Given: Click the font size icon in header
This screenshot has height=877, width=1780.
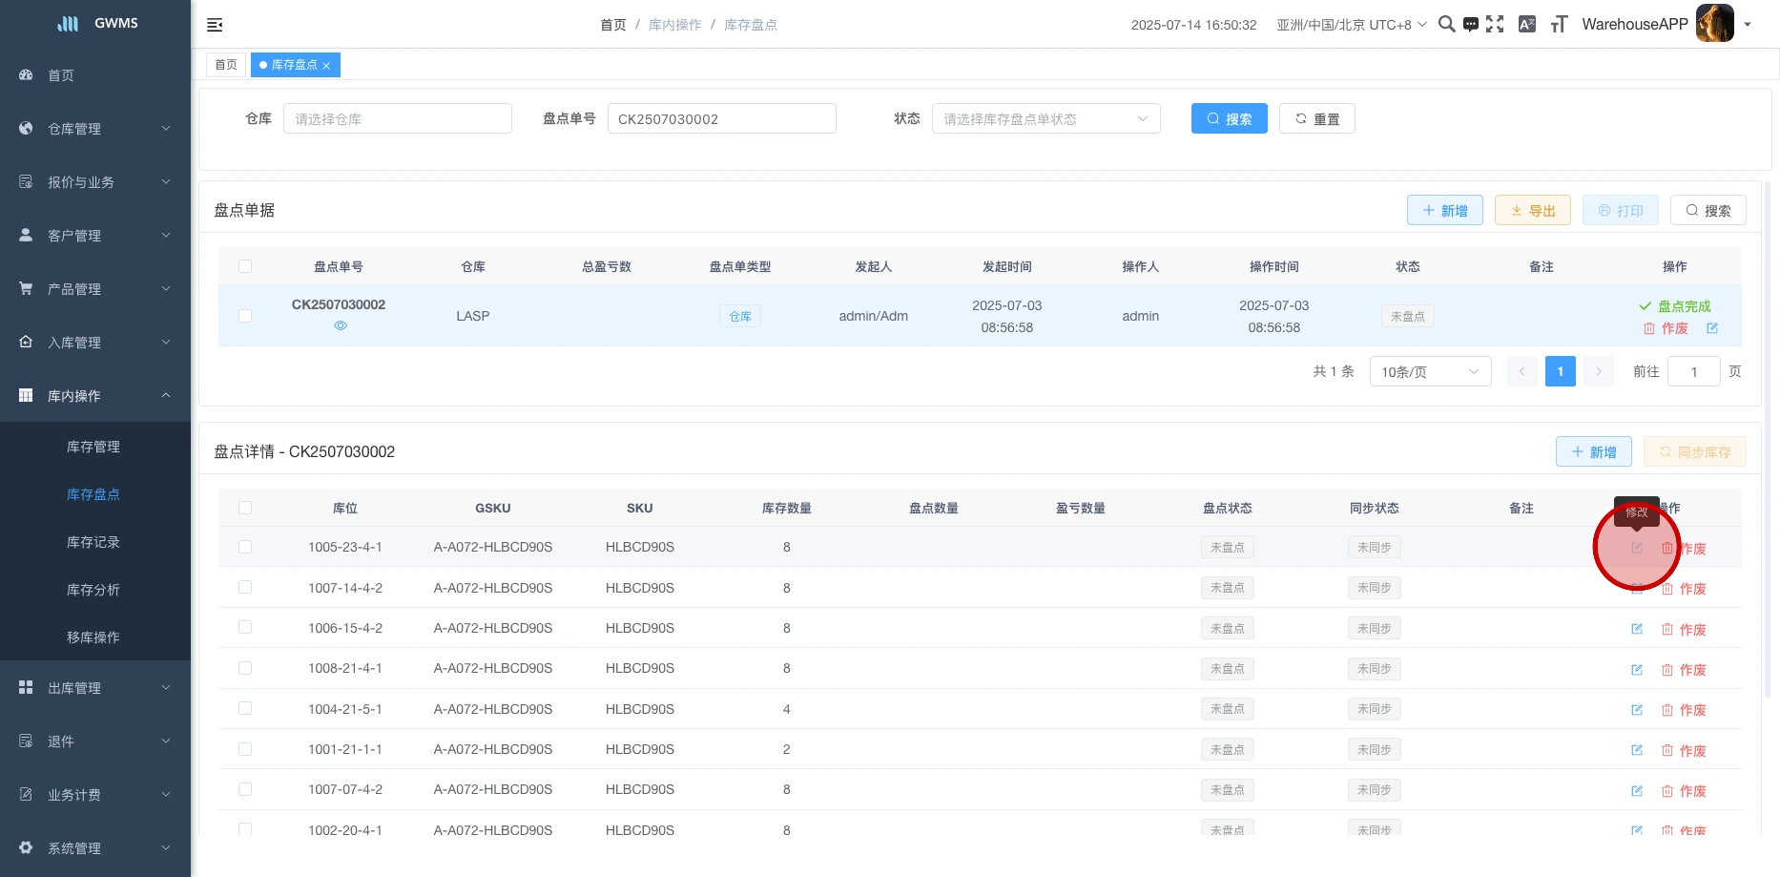Looking at the screenshot, I should 1559,25.
